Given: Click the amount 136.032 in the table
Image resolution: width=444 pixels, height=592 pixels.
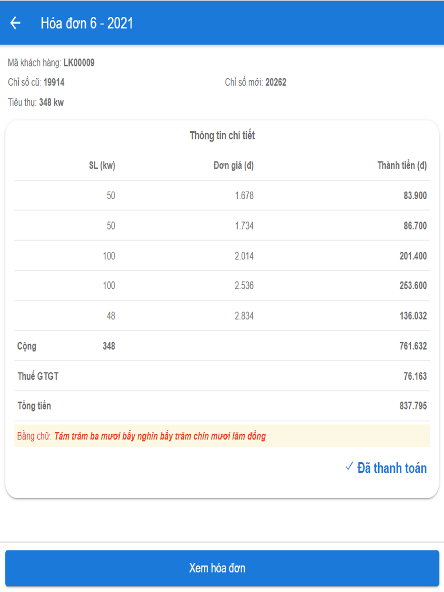Looking at the screenshot, I should point(413,316).
